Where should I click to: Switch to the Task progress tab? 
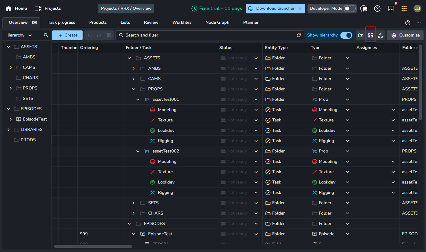click(x=61, y=22)
